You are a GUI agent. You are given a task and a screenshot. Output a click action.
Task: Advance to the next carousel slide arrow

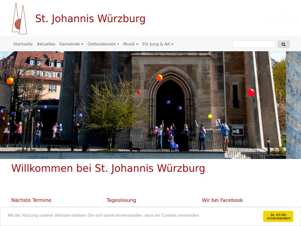[278, 105]
